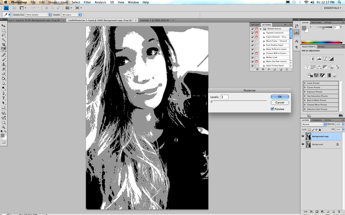Select the Type tool

[x=3, y=98]
